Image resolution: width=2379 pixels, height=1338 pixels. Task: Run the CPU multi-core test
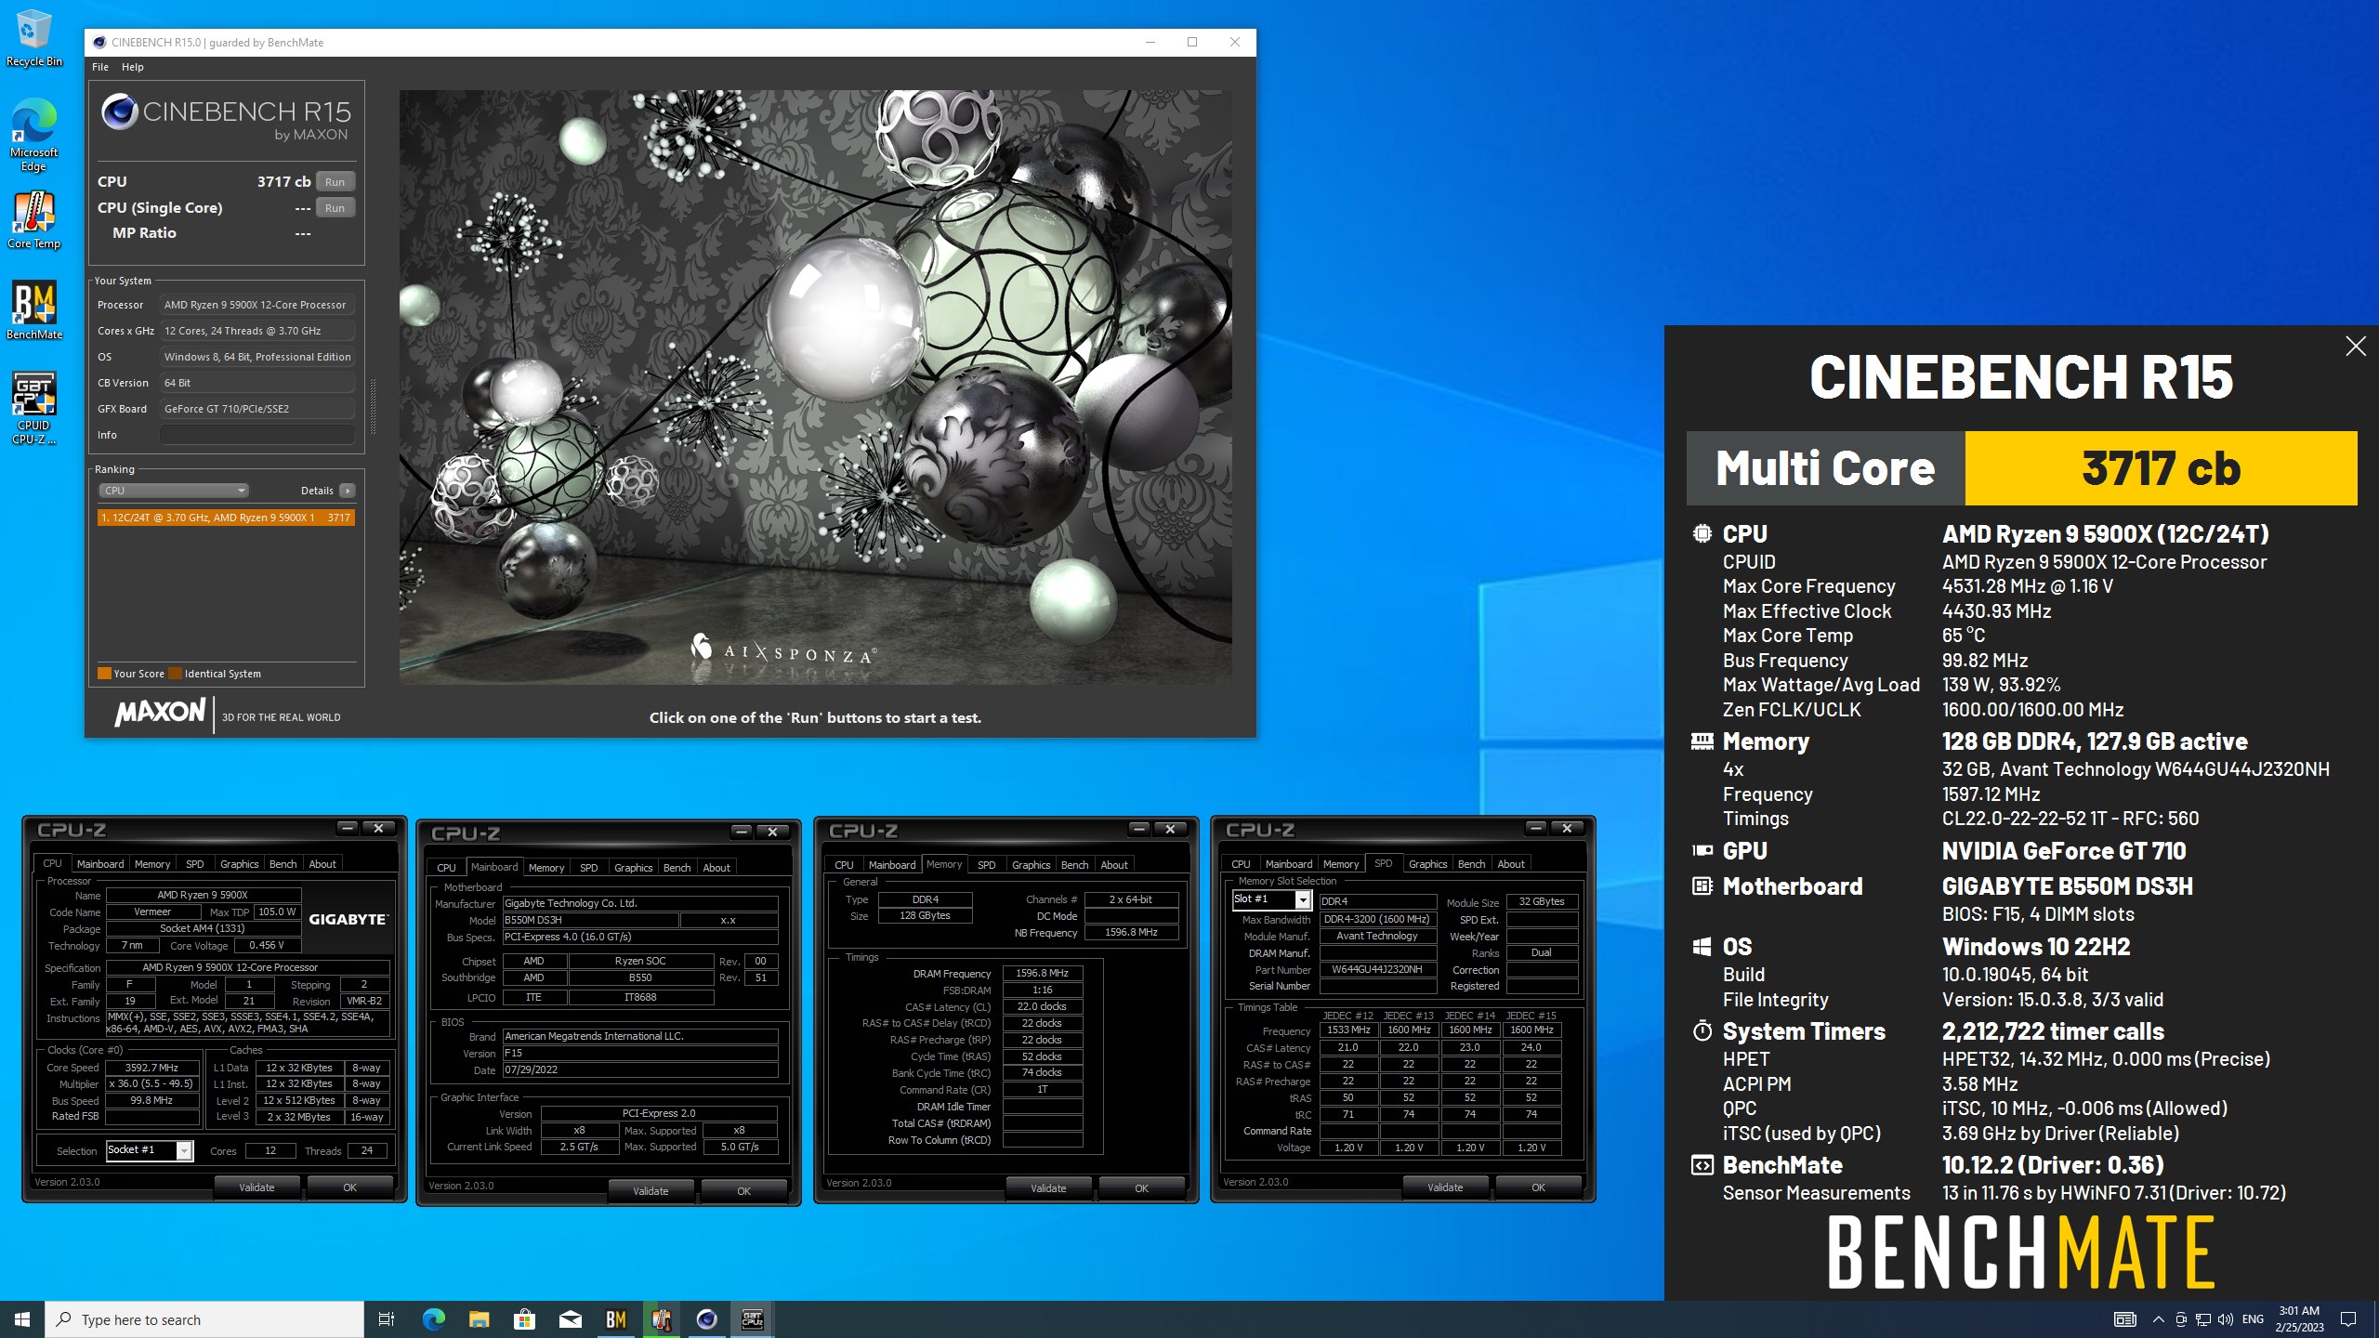[335, 182]
